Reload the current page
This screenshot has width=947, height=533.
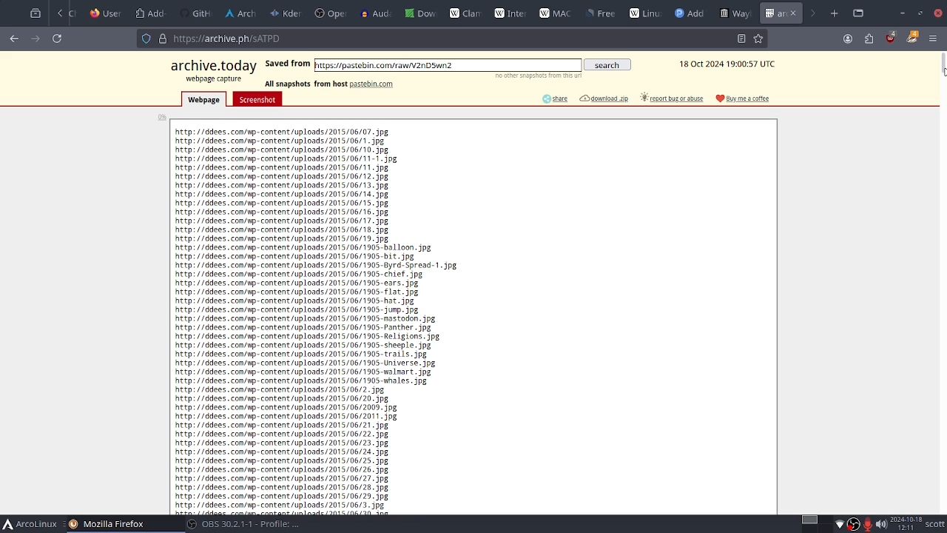(57, 38)
